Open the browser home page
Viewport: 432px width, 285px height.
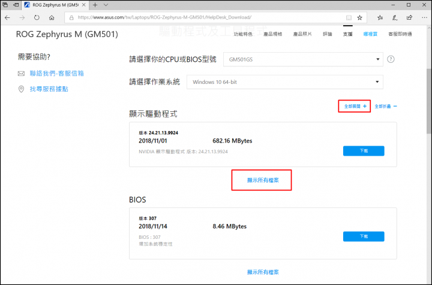(x=52, y=17)
